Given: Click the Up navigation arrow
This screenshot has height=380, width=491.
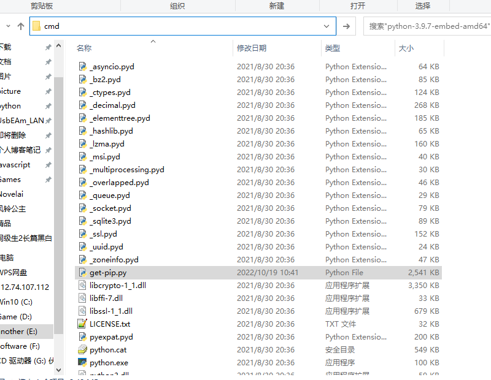Looking at the screenshot, I should click(21, 26).
